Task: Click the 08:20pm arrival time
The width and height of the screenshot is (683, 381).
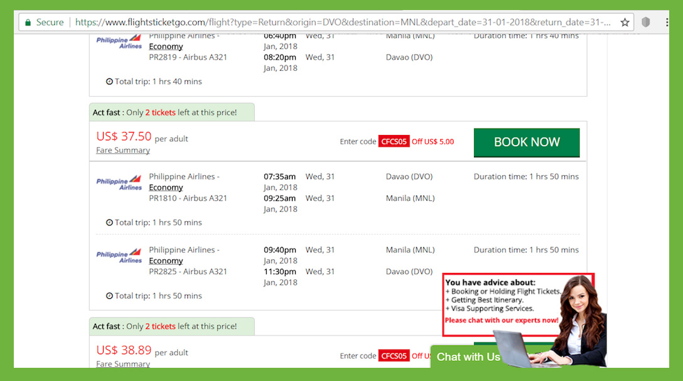Action: tap(279, 57)
